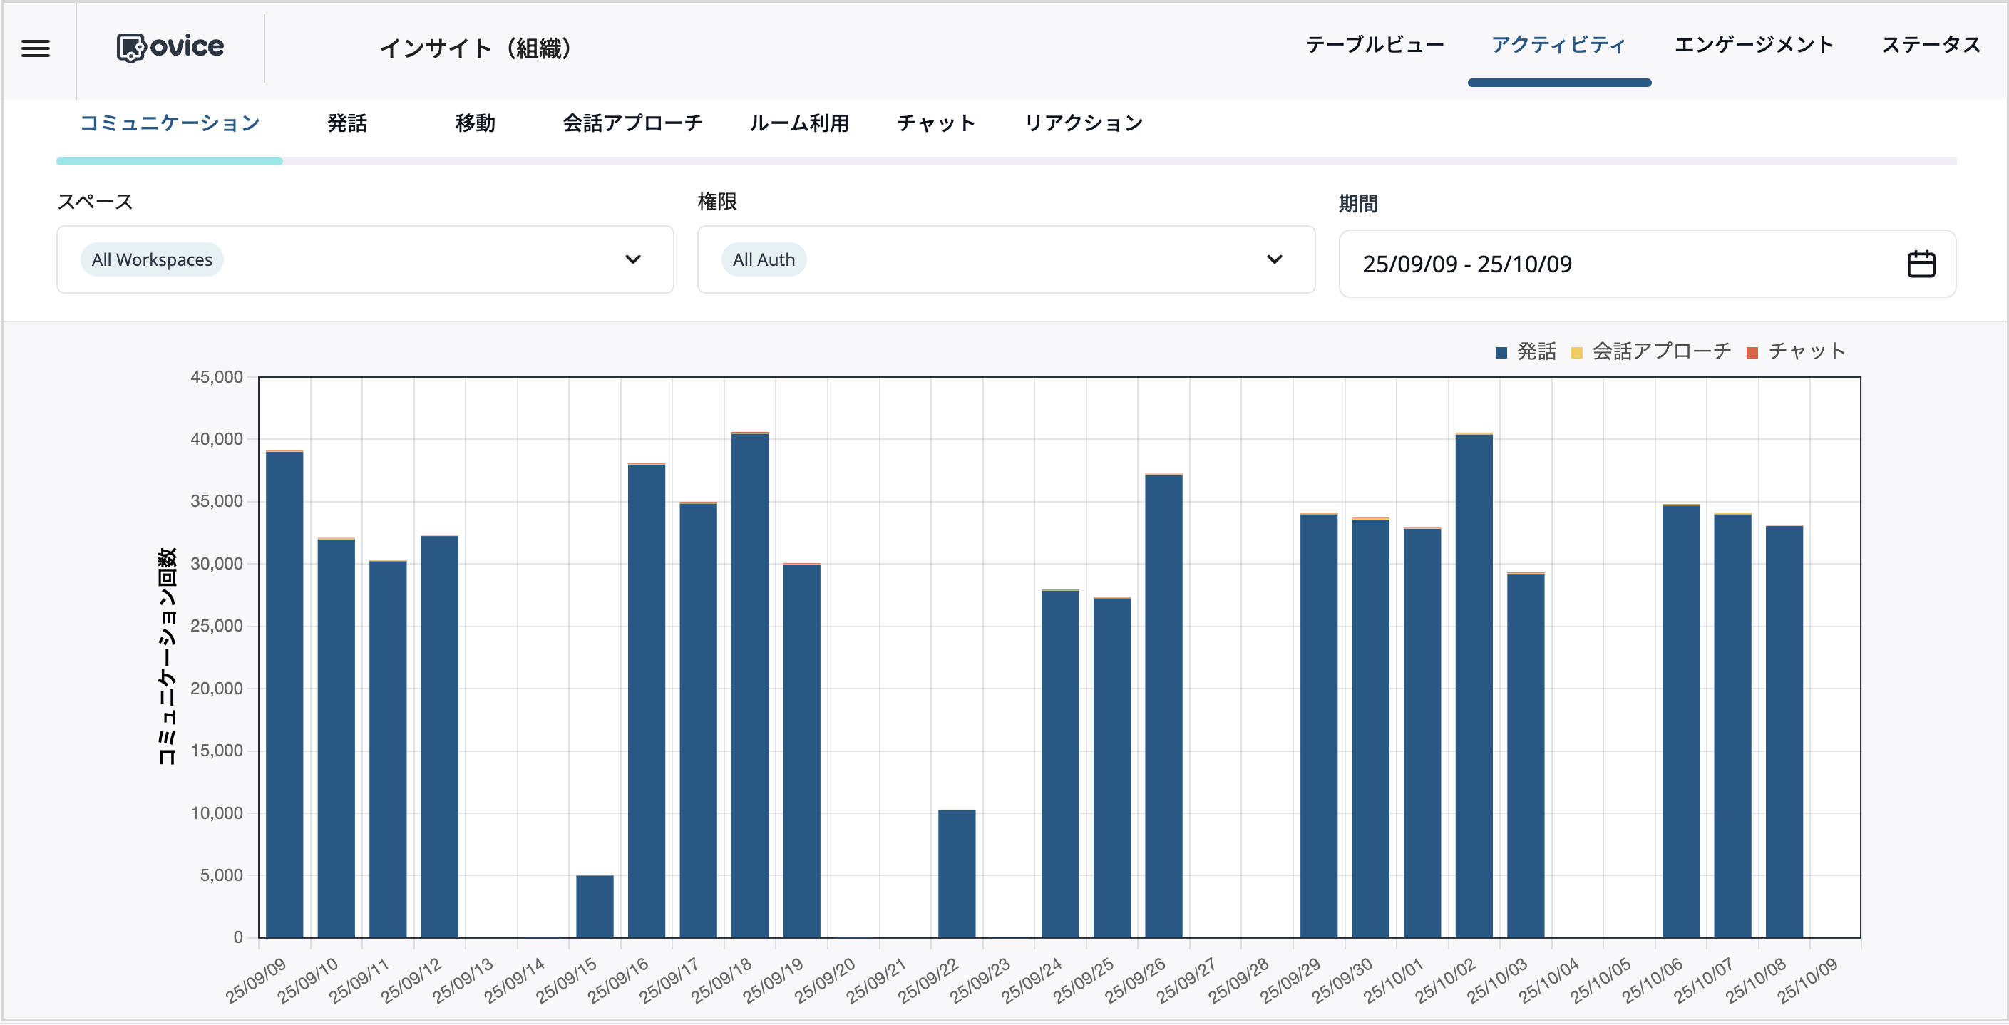Expand the スペース workspace dropdown
The image size is (2009, 1025).
[634, 259]
